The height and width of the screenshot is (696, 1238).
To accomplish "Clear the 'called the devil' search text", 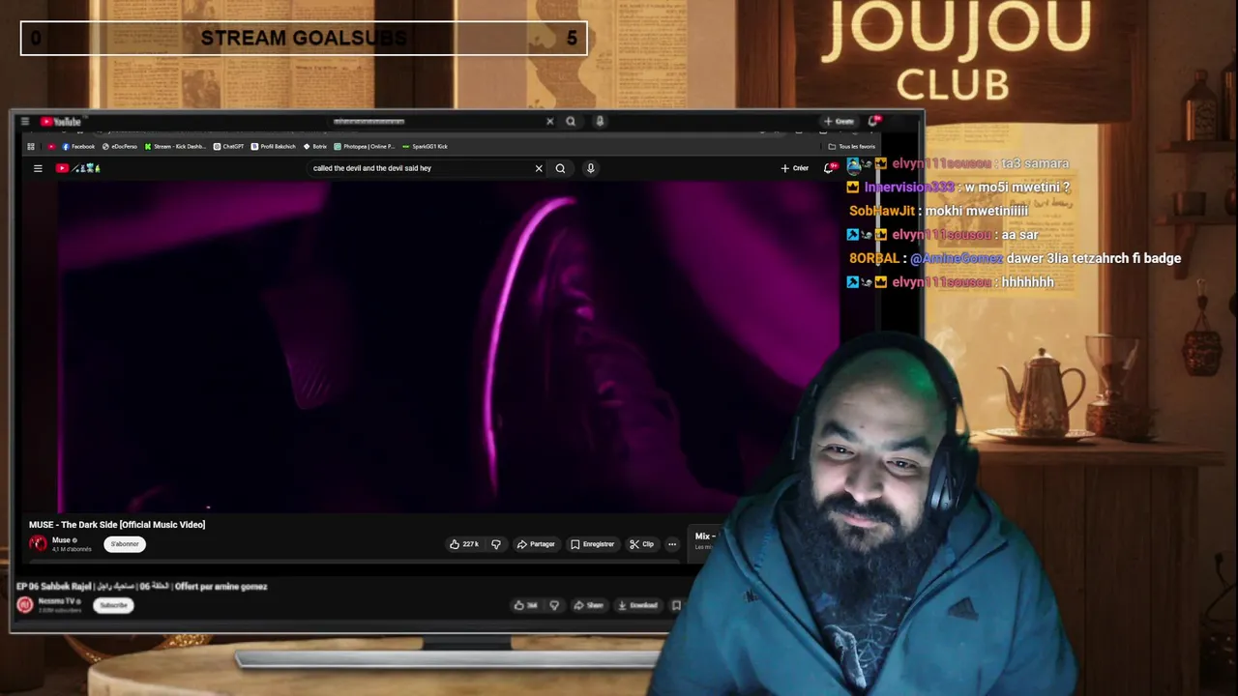I will pyautogui.click(x=539, y=168).
